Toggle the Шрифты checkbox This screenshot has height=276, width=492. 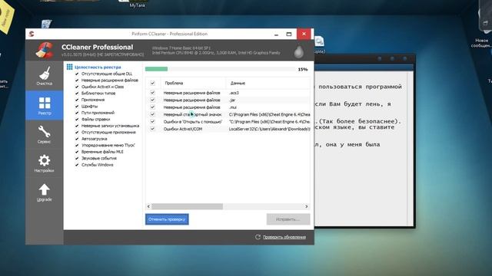click(77, 107)
